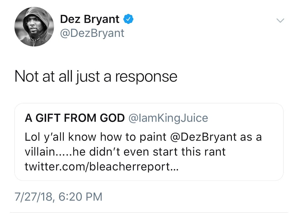Image resolution: width=298 pixels, height=214 pixels.
Task: Open Dez Bryant's profile picture
Action: 34,26
